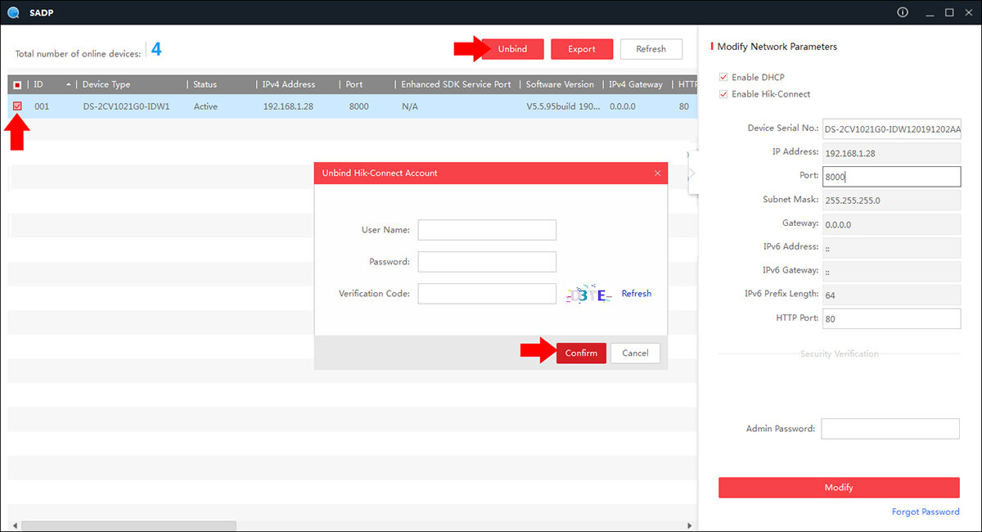Open the info icon in title bar
982x532 pixels.
tap(903, 12)
